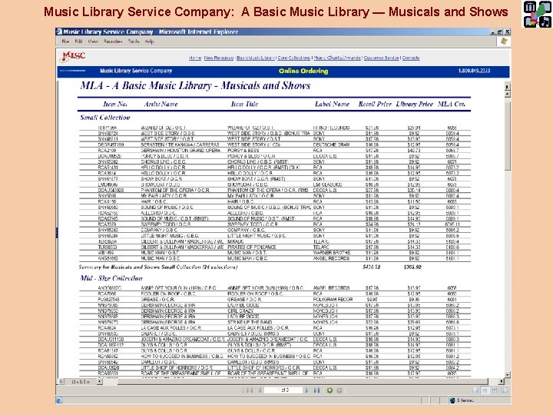Click the Windows flag throbber icon
This screenshot has width=553, height=415.
pos(504,41)
